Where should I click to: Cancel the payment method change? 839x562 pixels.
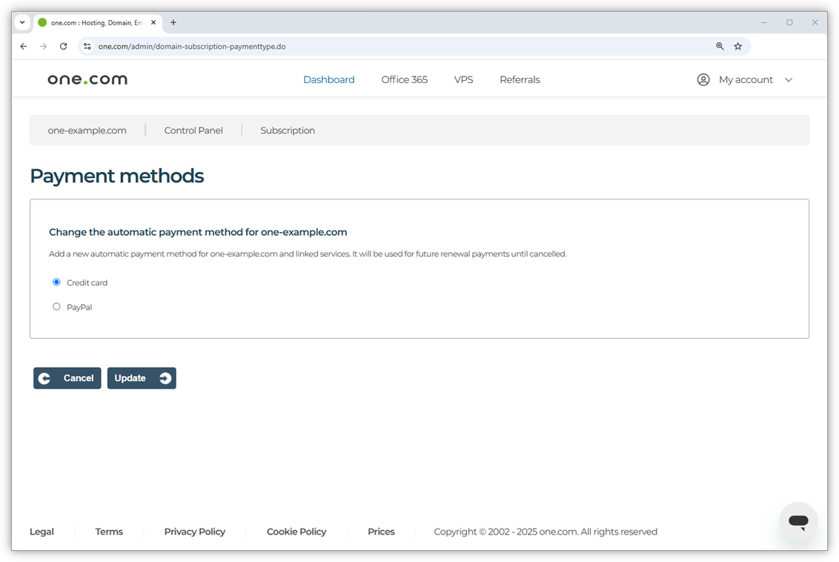67,378
